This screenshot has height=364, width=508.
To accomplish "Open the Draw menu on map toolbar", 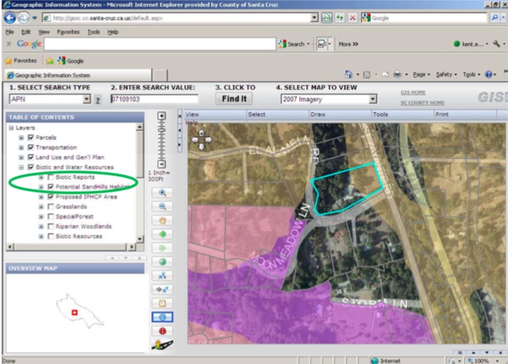I will 317,114.
